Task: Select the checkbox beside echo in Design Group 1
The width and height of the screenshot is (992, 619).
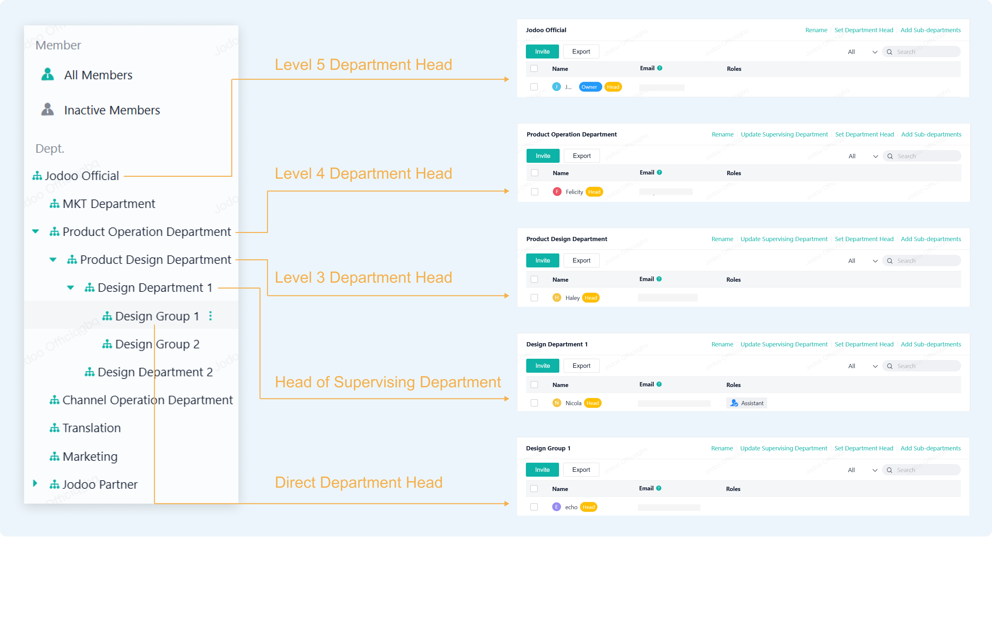Action: pyautogui.click(x=534, y=507)
